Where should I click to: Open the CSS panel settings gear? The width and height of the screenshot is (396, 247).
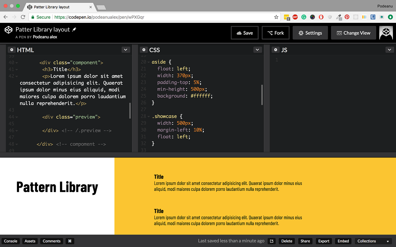click(x=144, y=50)
